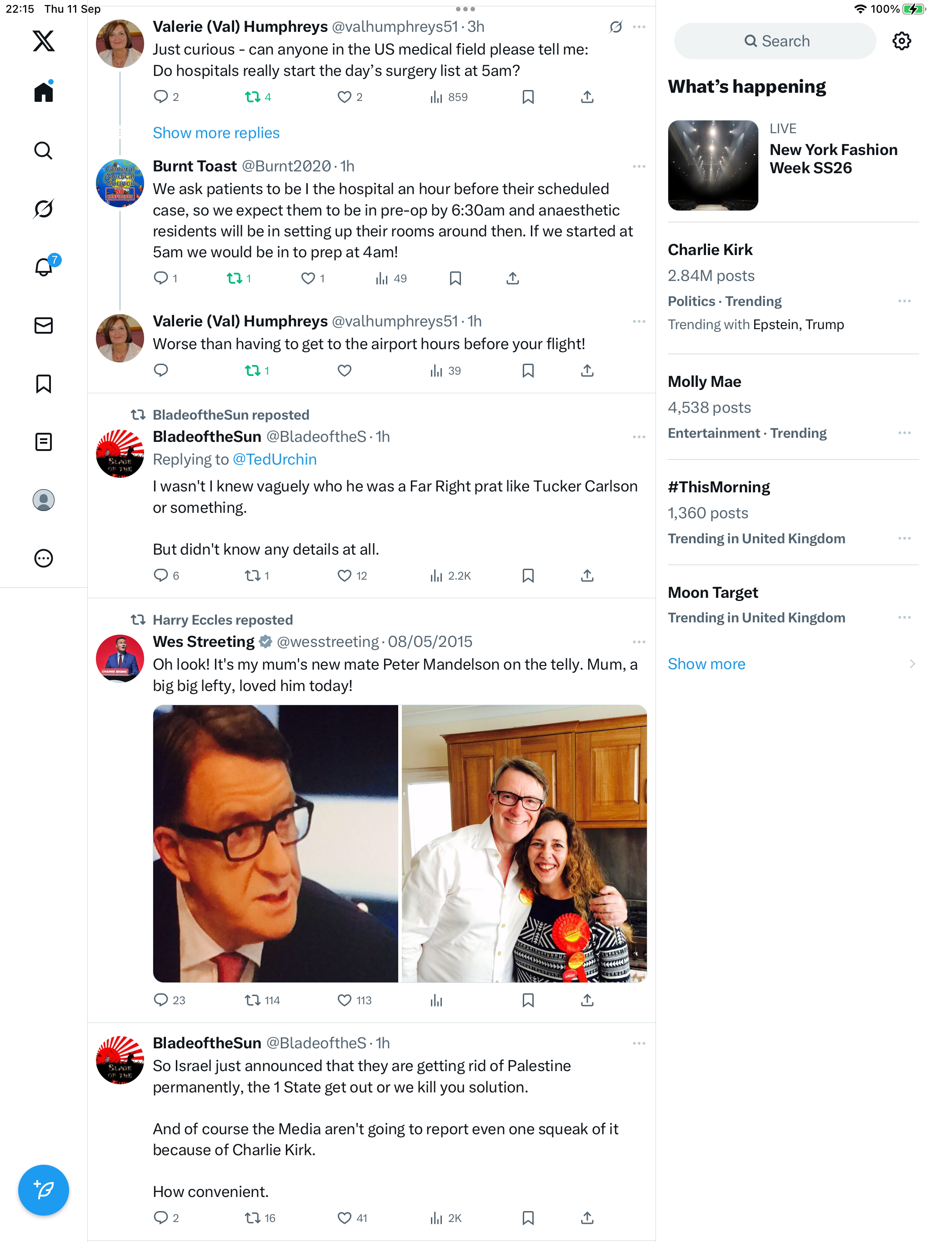Go to the Home tab
931x1242 pixels.
43,92
